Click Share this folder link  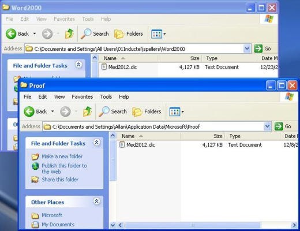coord(60,180)
